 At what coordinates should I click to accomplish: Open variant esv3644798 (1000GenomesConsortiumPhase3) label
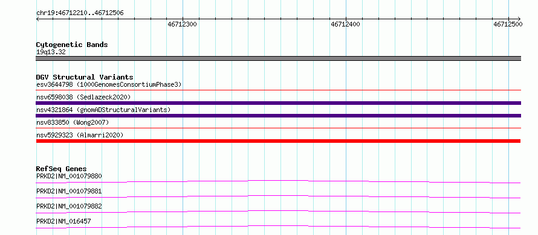[x=109, y=84]
